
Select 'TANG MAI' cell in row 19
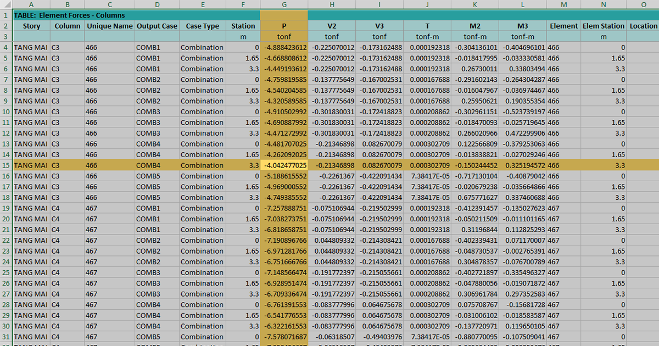tap(31, 208)
